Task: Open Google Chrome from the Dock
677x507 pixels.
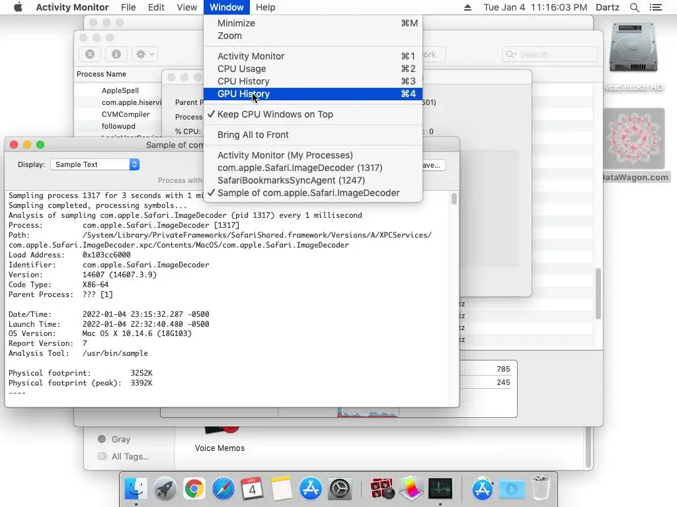Action: [194, 489]
